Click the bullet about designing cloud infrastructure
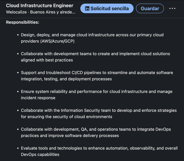Image resolution: width=184 pixels, height=161 pixels. click(92, 38)
